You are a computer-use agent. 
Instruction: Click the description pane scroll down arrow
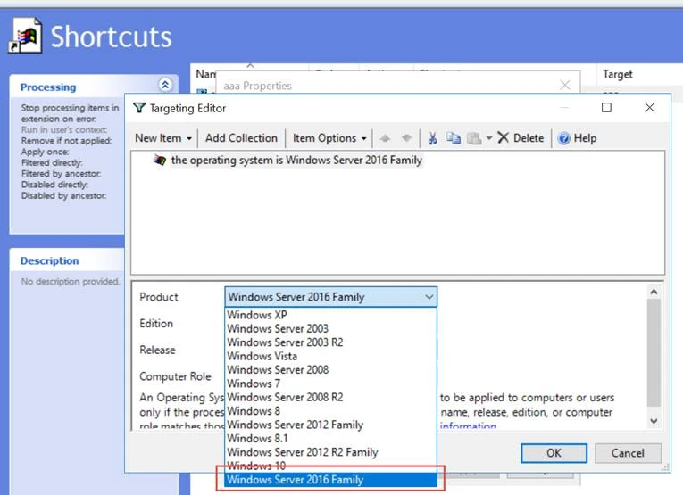[x=654, y=420]
